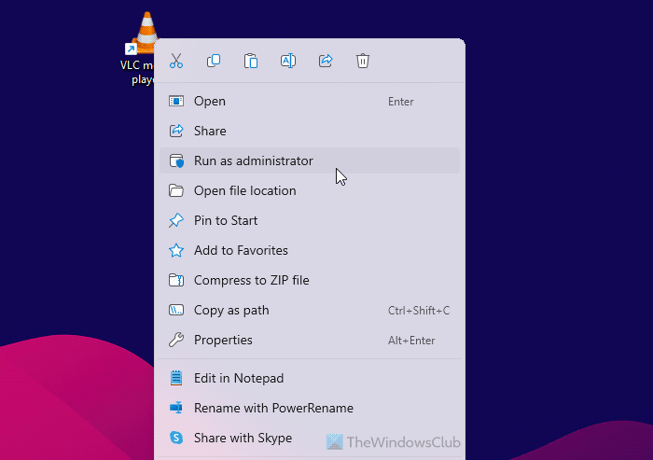Screen dimensions: 653x460
Task: Choose Open from the context menu
Action: (x=310, y=102)
